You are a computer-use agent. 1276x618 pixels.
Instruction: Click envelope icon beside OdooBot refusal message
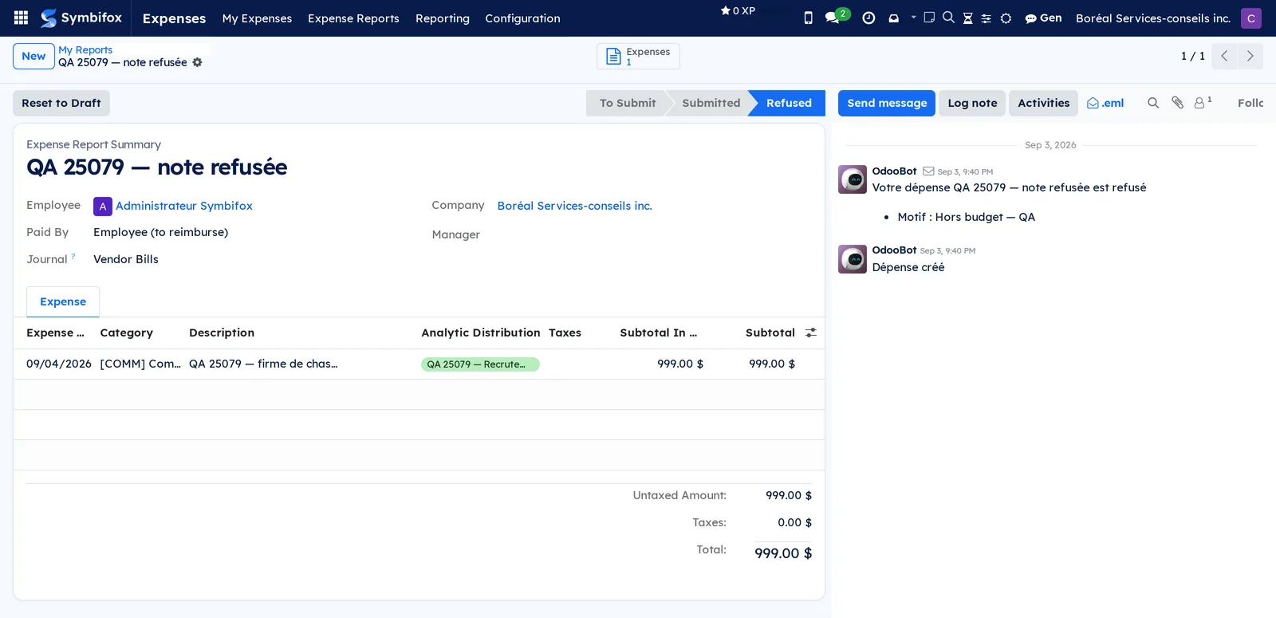tap(928, 171)
